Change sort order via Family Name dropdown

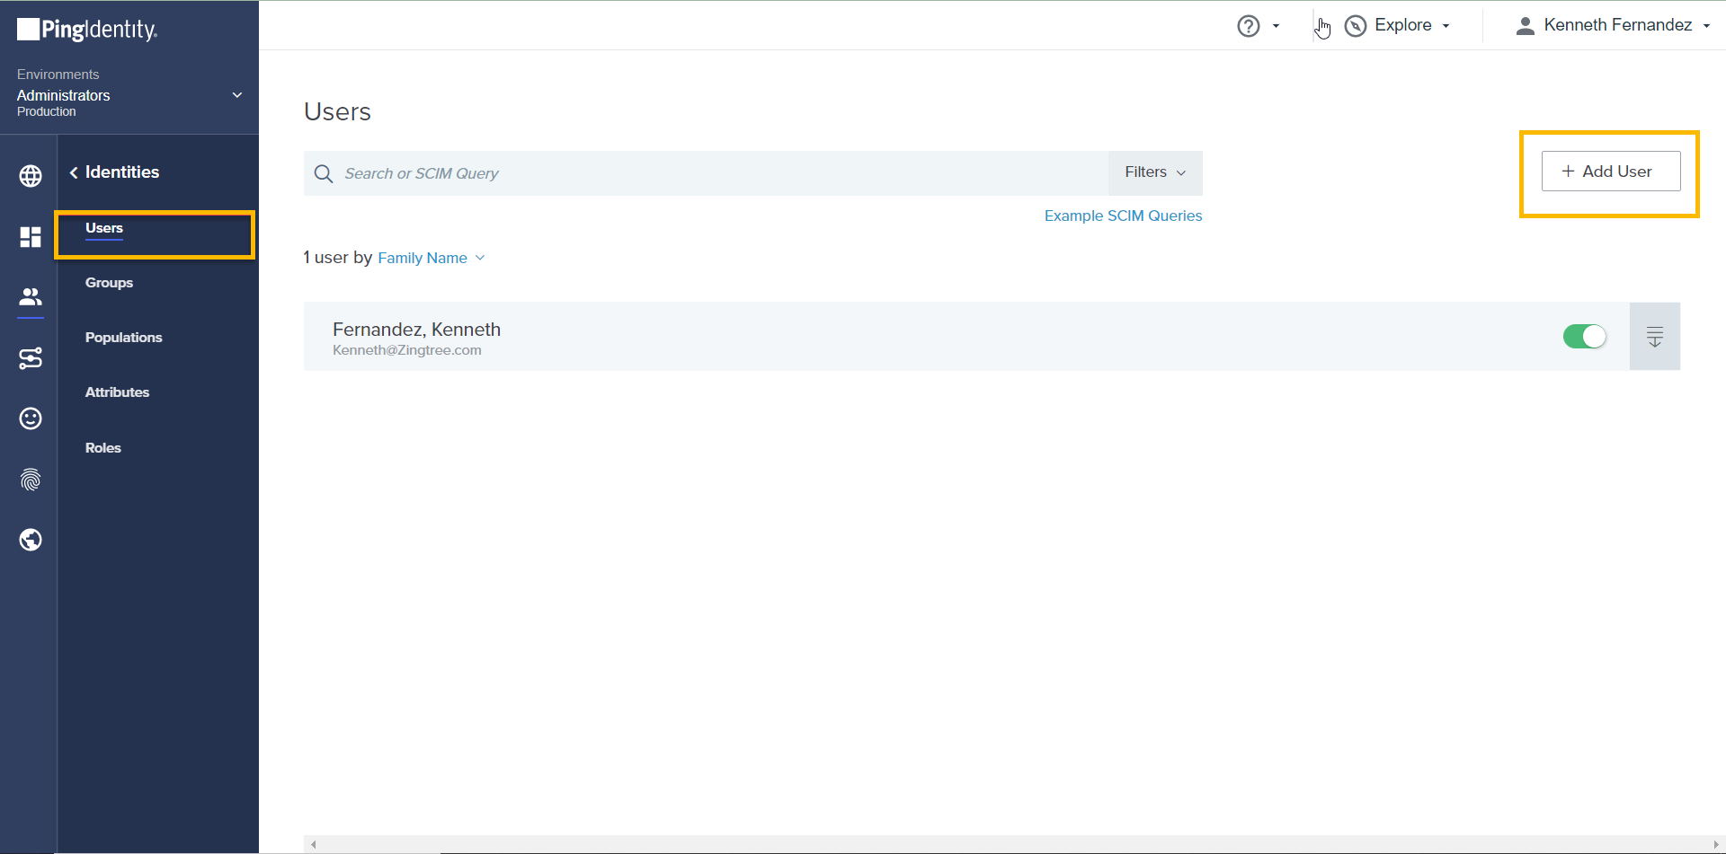point(431,258)
